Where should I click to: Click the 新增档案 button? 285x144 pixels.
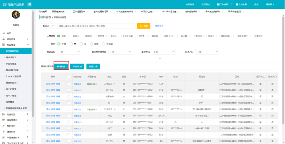pos(61,67)
